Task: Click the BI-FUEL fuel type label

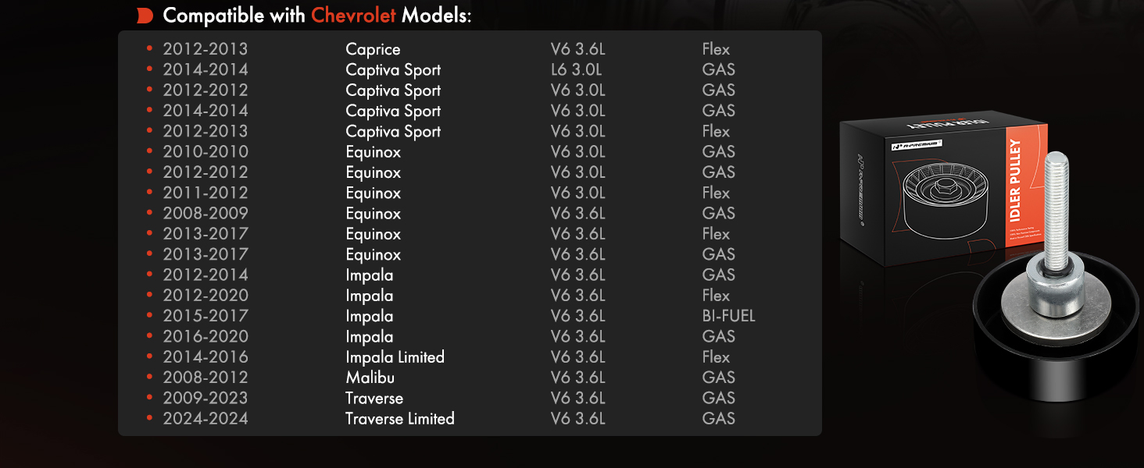Action: [728, 316]
